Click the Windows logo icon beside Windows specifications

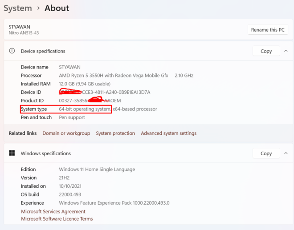click(12, 153)
